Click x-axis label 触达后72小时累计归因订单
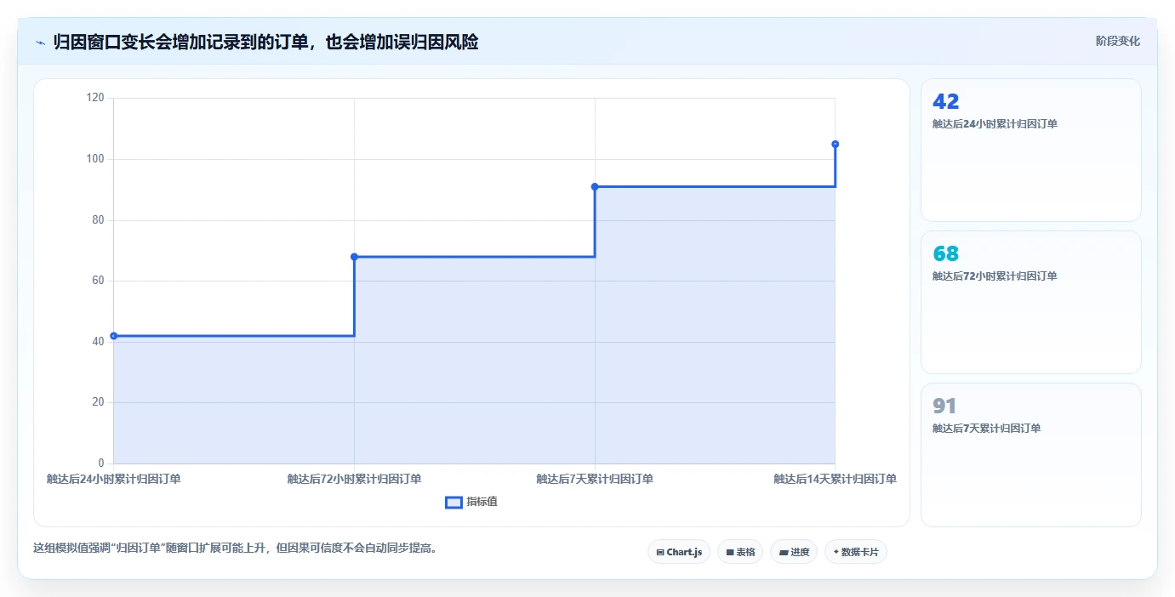This screenshot has height=597, width=1175. (x=354, y=479)
